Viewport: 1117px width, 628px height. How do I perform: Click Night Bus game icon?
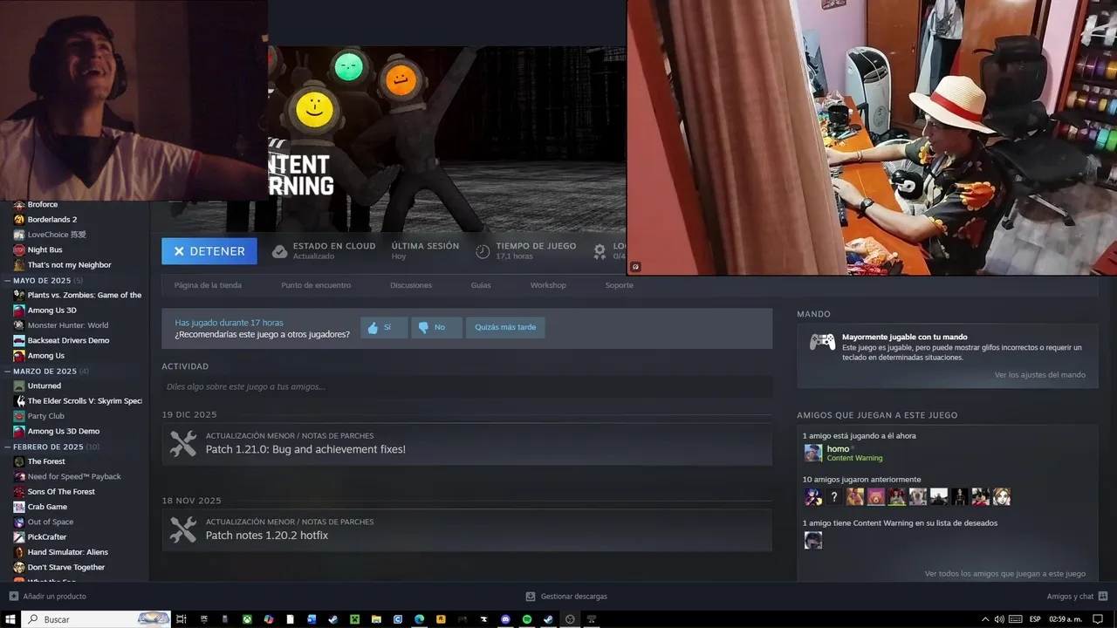coord(19,249)
